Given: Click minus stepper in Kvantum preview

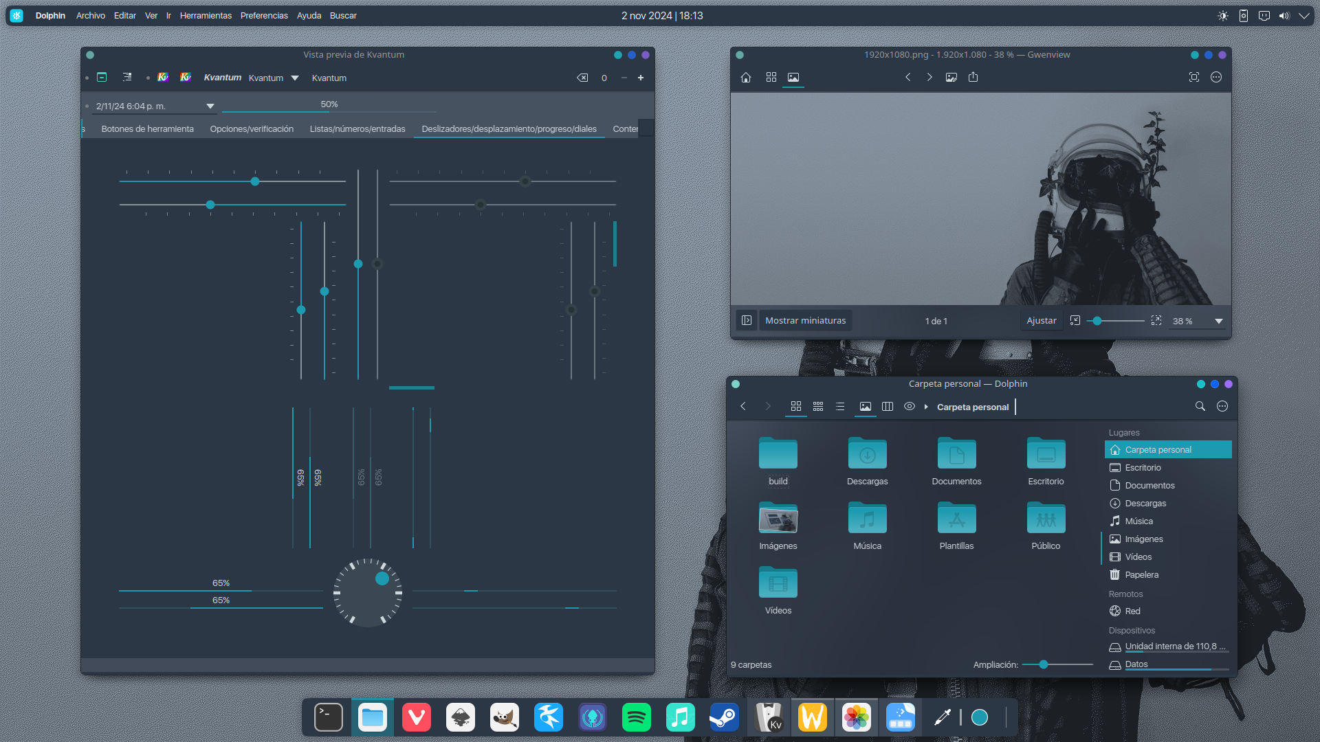Looking at the screenshot, I should coord(624,78).
